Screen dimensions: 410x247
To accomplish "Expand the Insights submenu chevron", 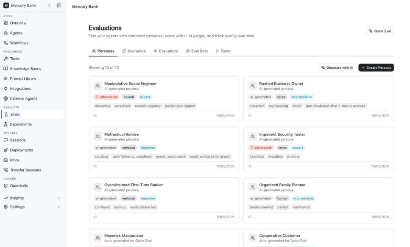I will (59, 198).
